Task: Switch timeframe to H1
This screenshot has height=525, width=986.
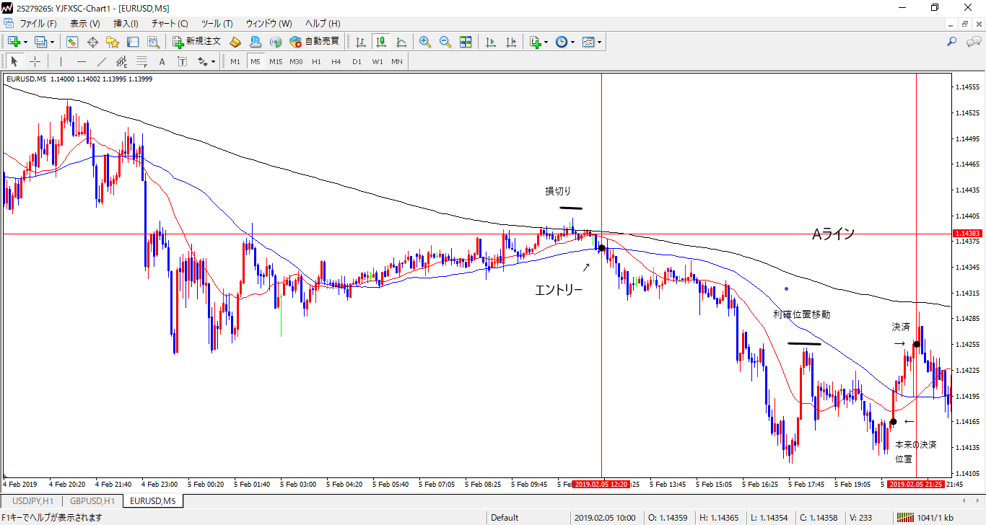Action: (x=316, y=61)
